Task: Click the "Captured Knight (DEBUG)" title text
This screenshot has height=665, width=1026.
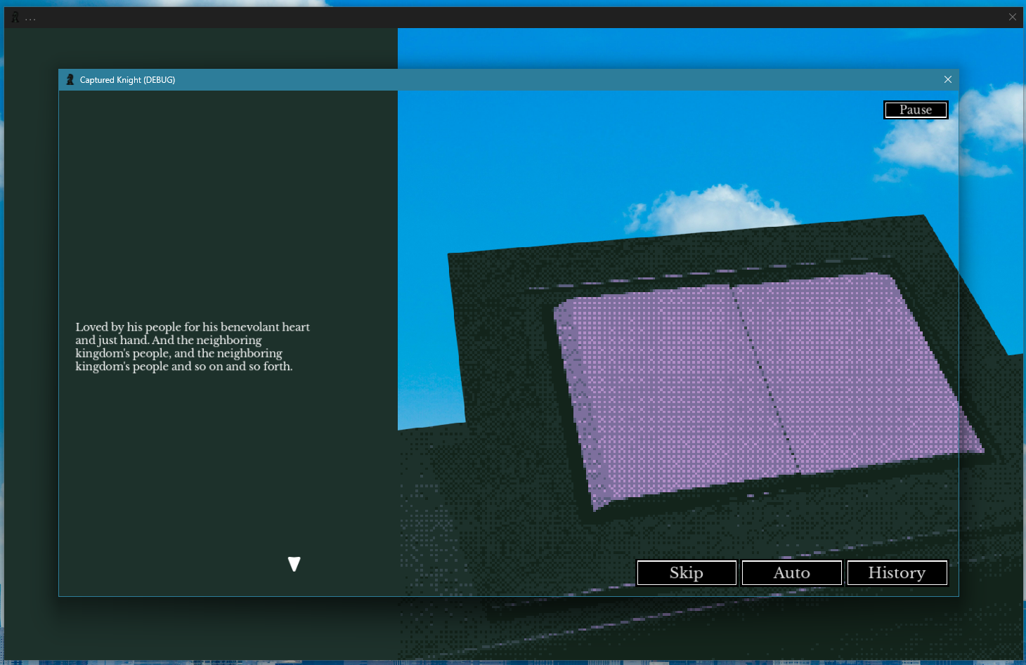Action: tap(127, 80)
